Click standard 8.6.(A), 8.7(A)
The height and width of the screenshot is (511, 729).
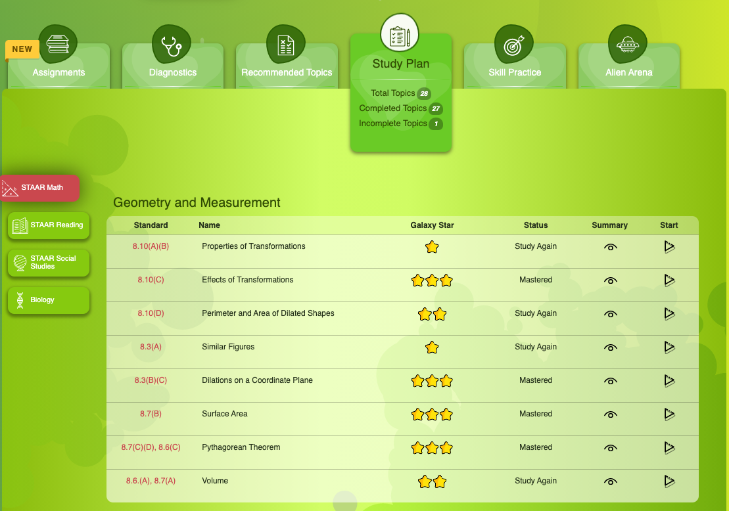coord(151,480)
